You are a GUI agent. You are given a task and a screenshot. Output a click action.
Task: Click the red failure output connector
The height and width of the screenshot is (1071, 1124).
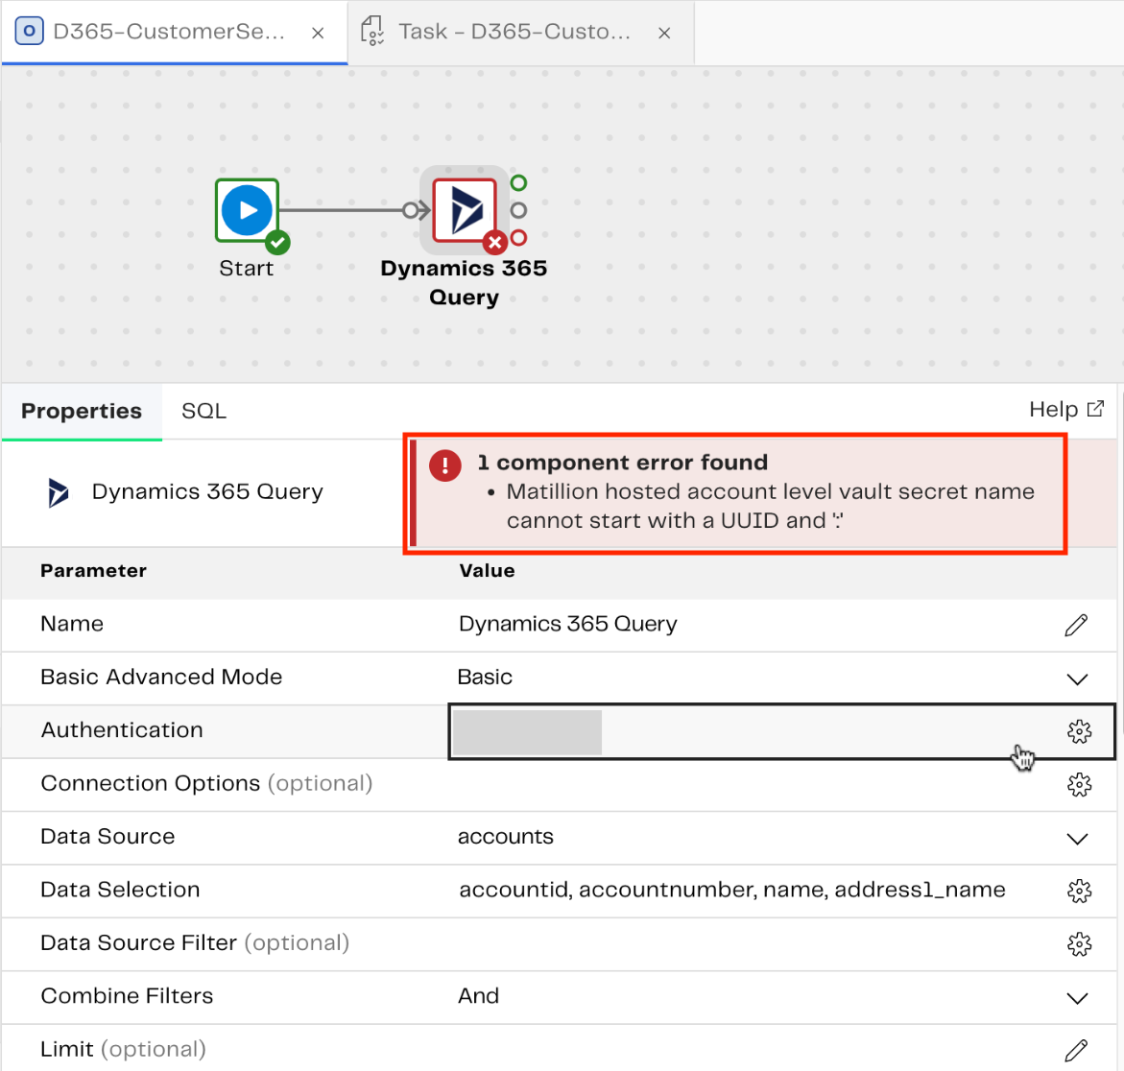tap(519, 237)
